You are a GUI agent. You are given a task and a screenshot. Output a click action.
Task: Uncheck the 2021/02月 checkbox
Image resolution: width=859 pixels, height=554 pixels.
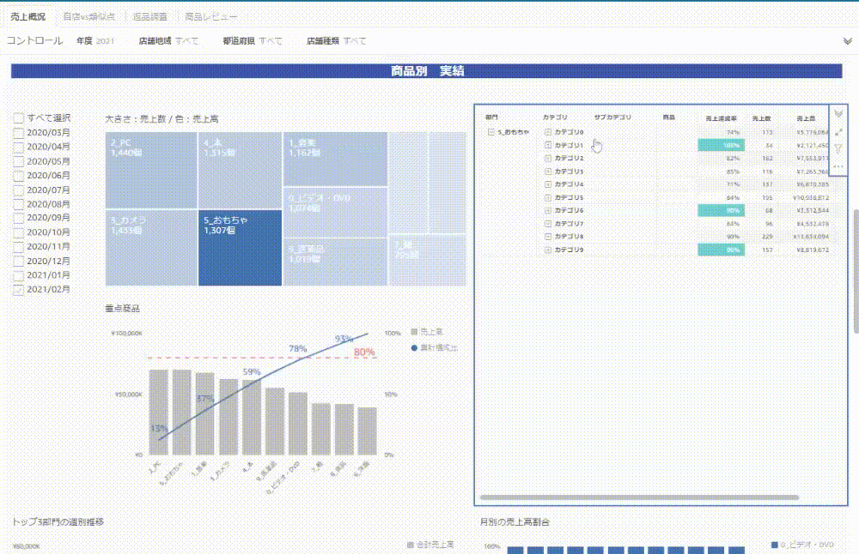[19, 289]
